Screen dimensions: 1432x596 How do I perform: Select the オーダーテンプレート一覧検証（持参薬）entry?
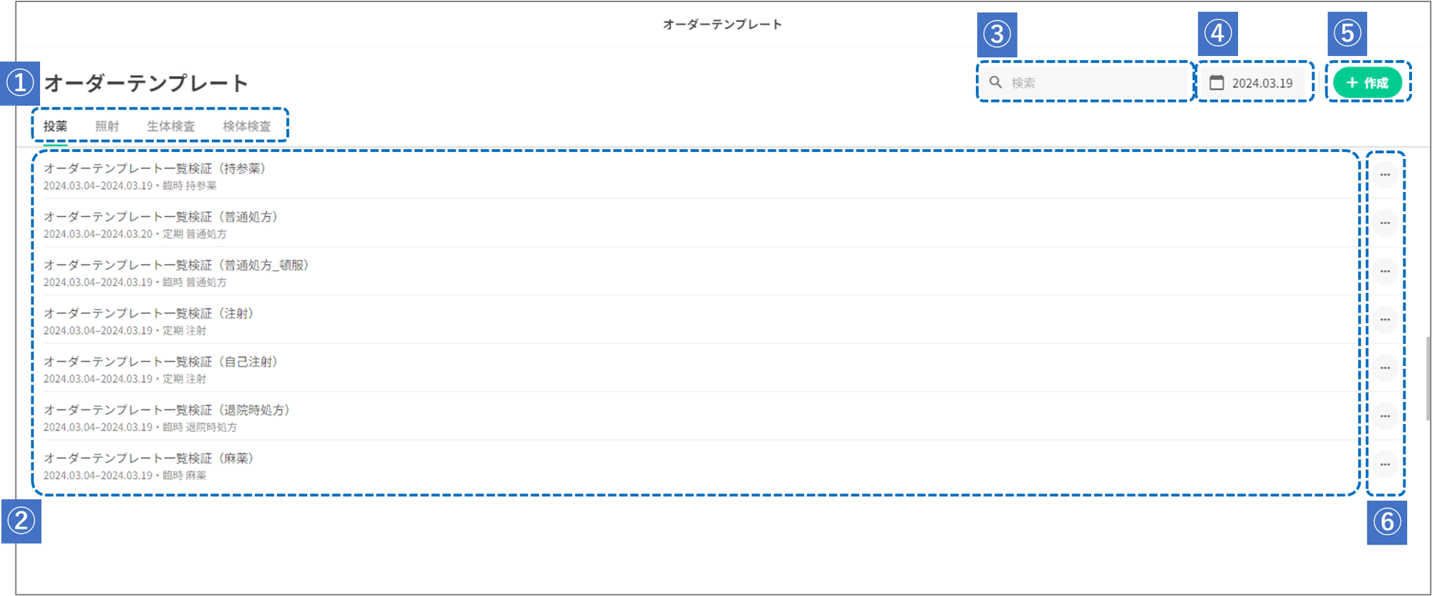[155, 169]
